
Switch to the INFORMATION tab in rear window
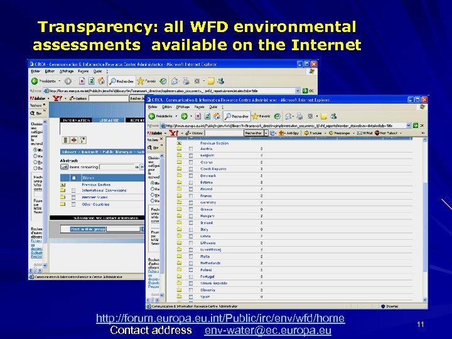76,120
